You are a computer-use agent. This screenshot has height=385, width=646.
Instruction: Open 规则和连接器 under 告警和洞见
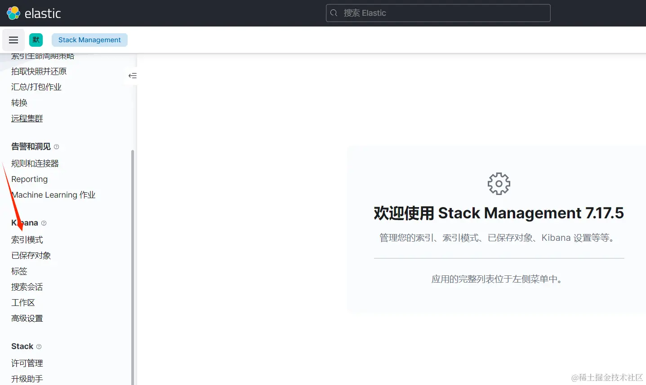[x=35, y=163]
